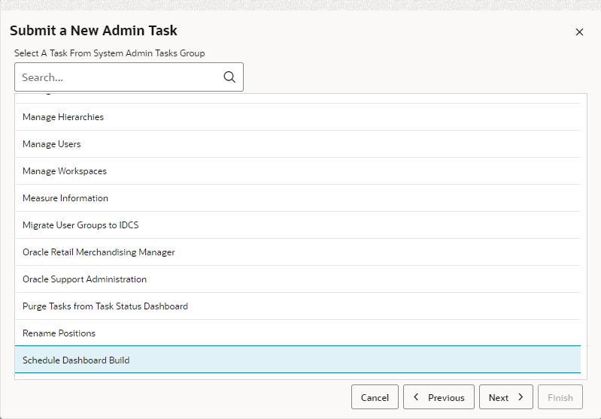Select Oracle Support Administration task
Viewport: 601px width, 419px height.
click(x=297, y=279)
